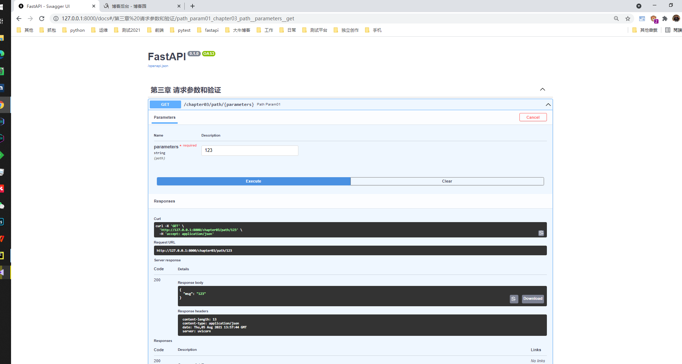This screenshot has height=364, width=682.
Task: Click the browser forward arrow
Action: click(30, 19)
